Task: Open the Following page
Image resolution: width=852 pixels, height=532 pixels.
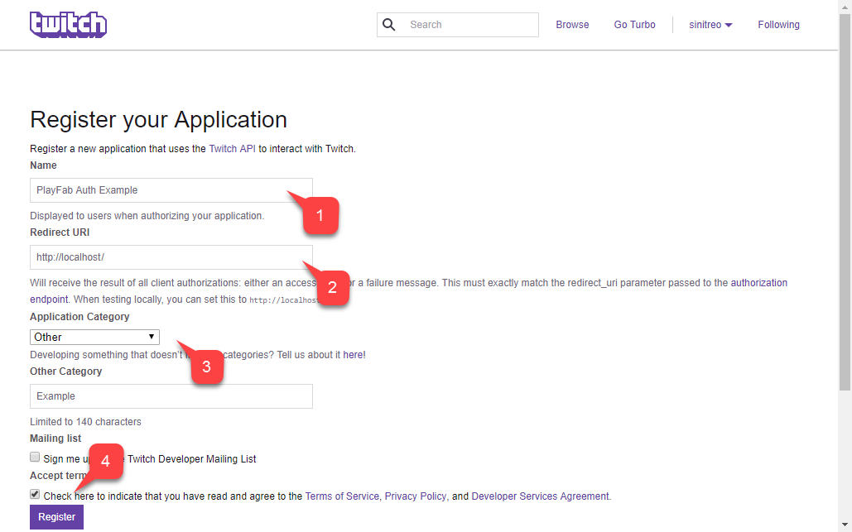Action: pyautogui.click(x=778, y=24)
